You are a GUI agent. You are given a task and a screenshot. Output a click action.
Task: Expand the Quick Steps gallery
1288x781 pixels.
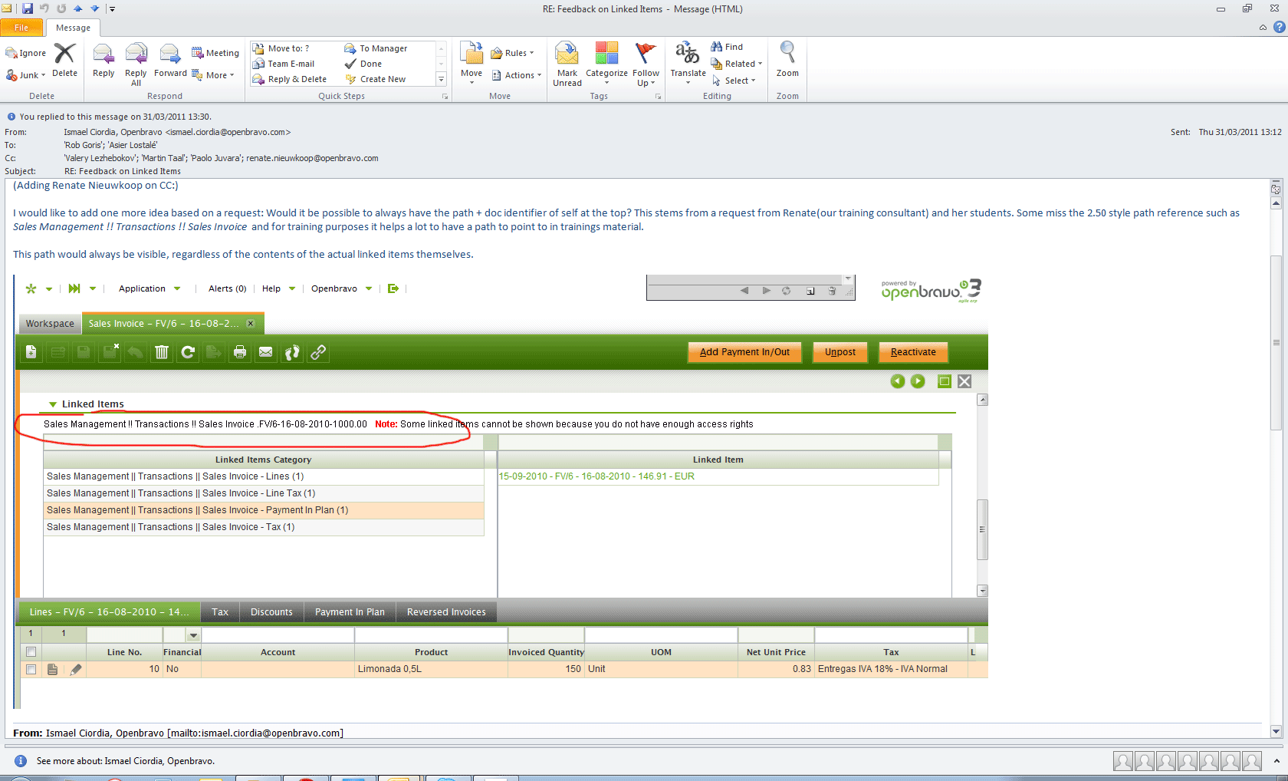click(x=441, y=79)
